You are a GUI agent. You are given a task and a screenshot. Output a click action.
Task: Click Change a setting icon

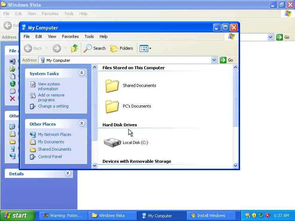click(x=32, y=106)
